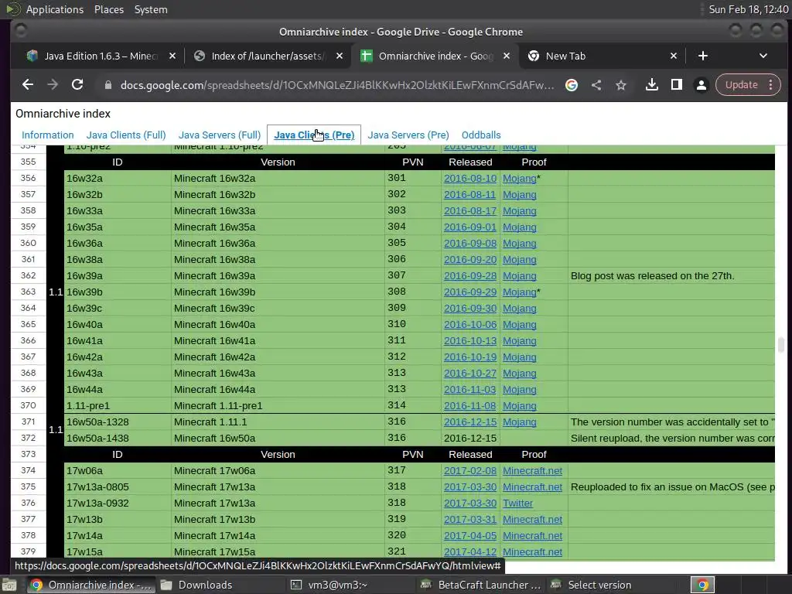Screen dimensions: 792x594
Task: Open the 2017-04-05 release date link
Action: point(469,535)
